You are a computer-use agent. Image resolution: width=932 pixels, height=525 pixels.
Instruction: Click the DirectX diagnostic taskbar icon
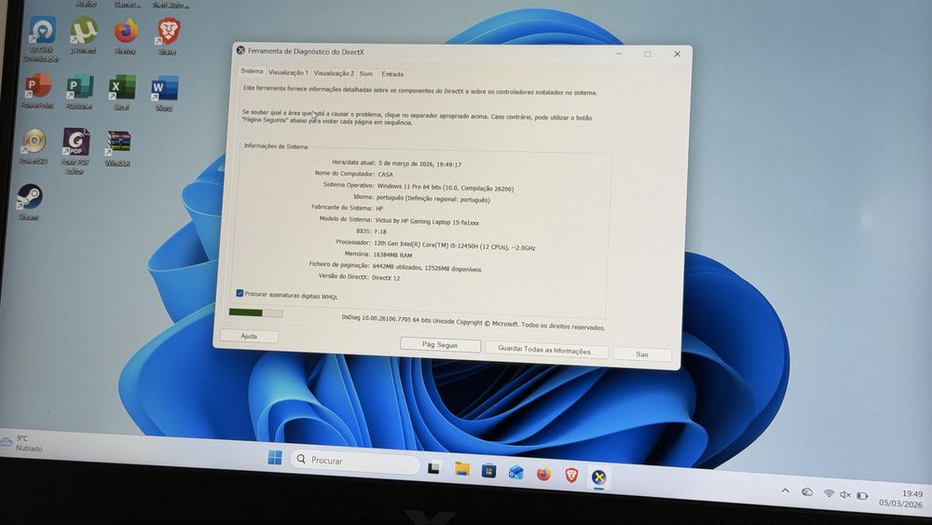[x=598, y=477]
